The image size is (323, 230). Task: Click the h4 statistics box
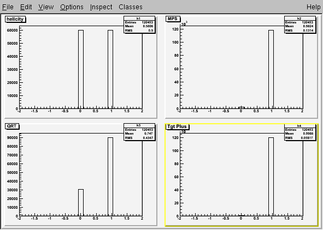click(299, 132)
